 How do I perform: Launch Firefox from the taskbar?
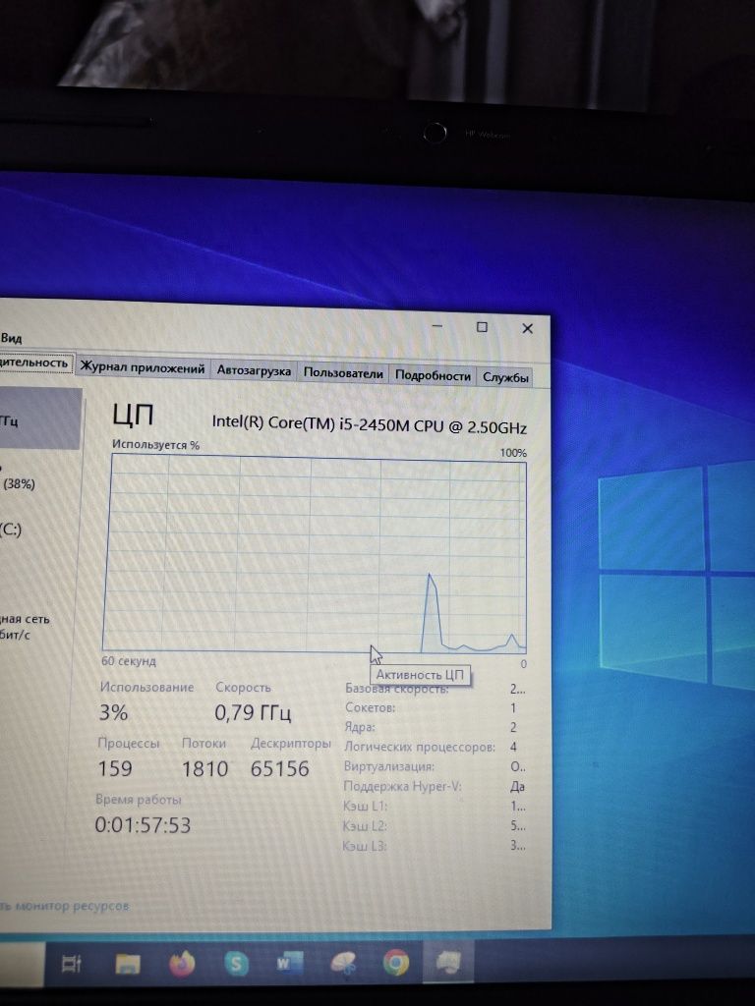182,963
